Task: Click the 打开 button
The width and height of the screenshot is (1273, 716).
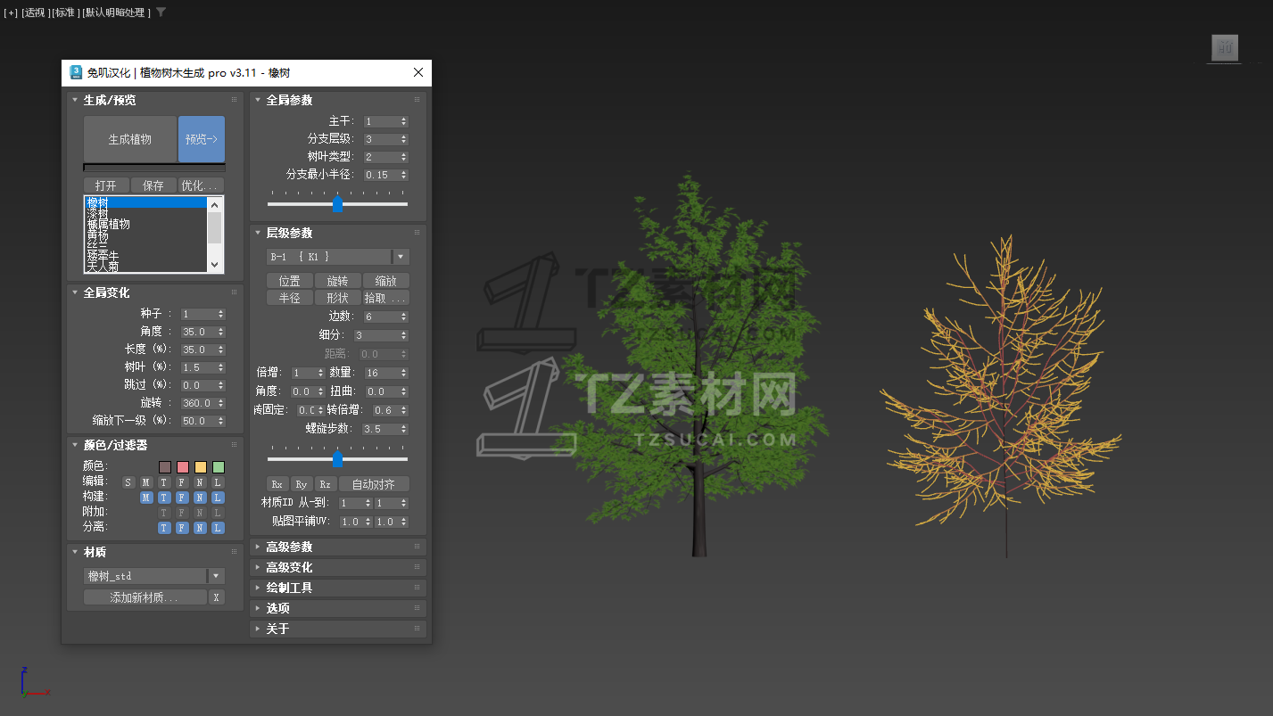Action: tap(106, 185)
